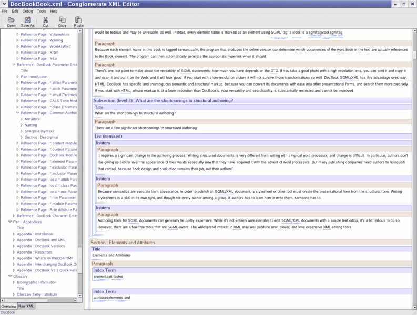Click tree horizontal scroll-left arrow
The image size is (417, 315).
[3, 300]
